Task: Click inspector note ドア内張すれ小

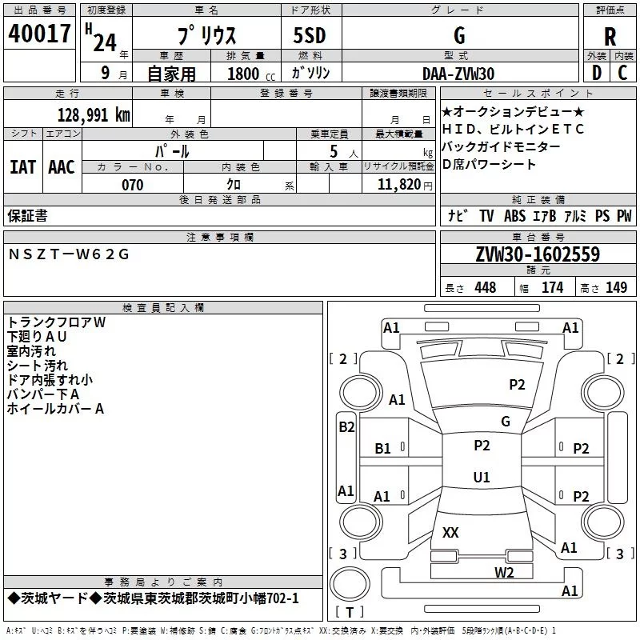Action: click(50, 379)
